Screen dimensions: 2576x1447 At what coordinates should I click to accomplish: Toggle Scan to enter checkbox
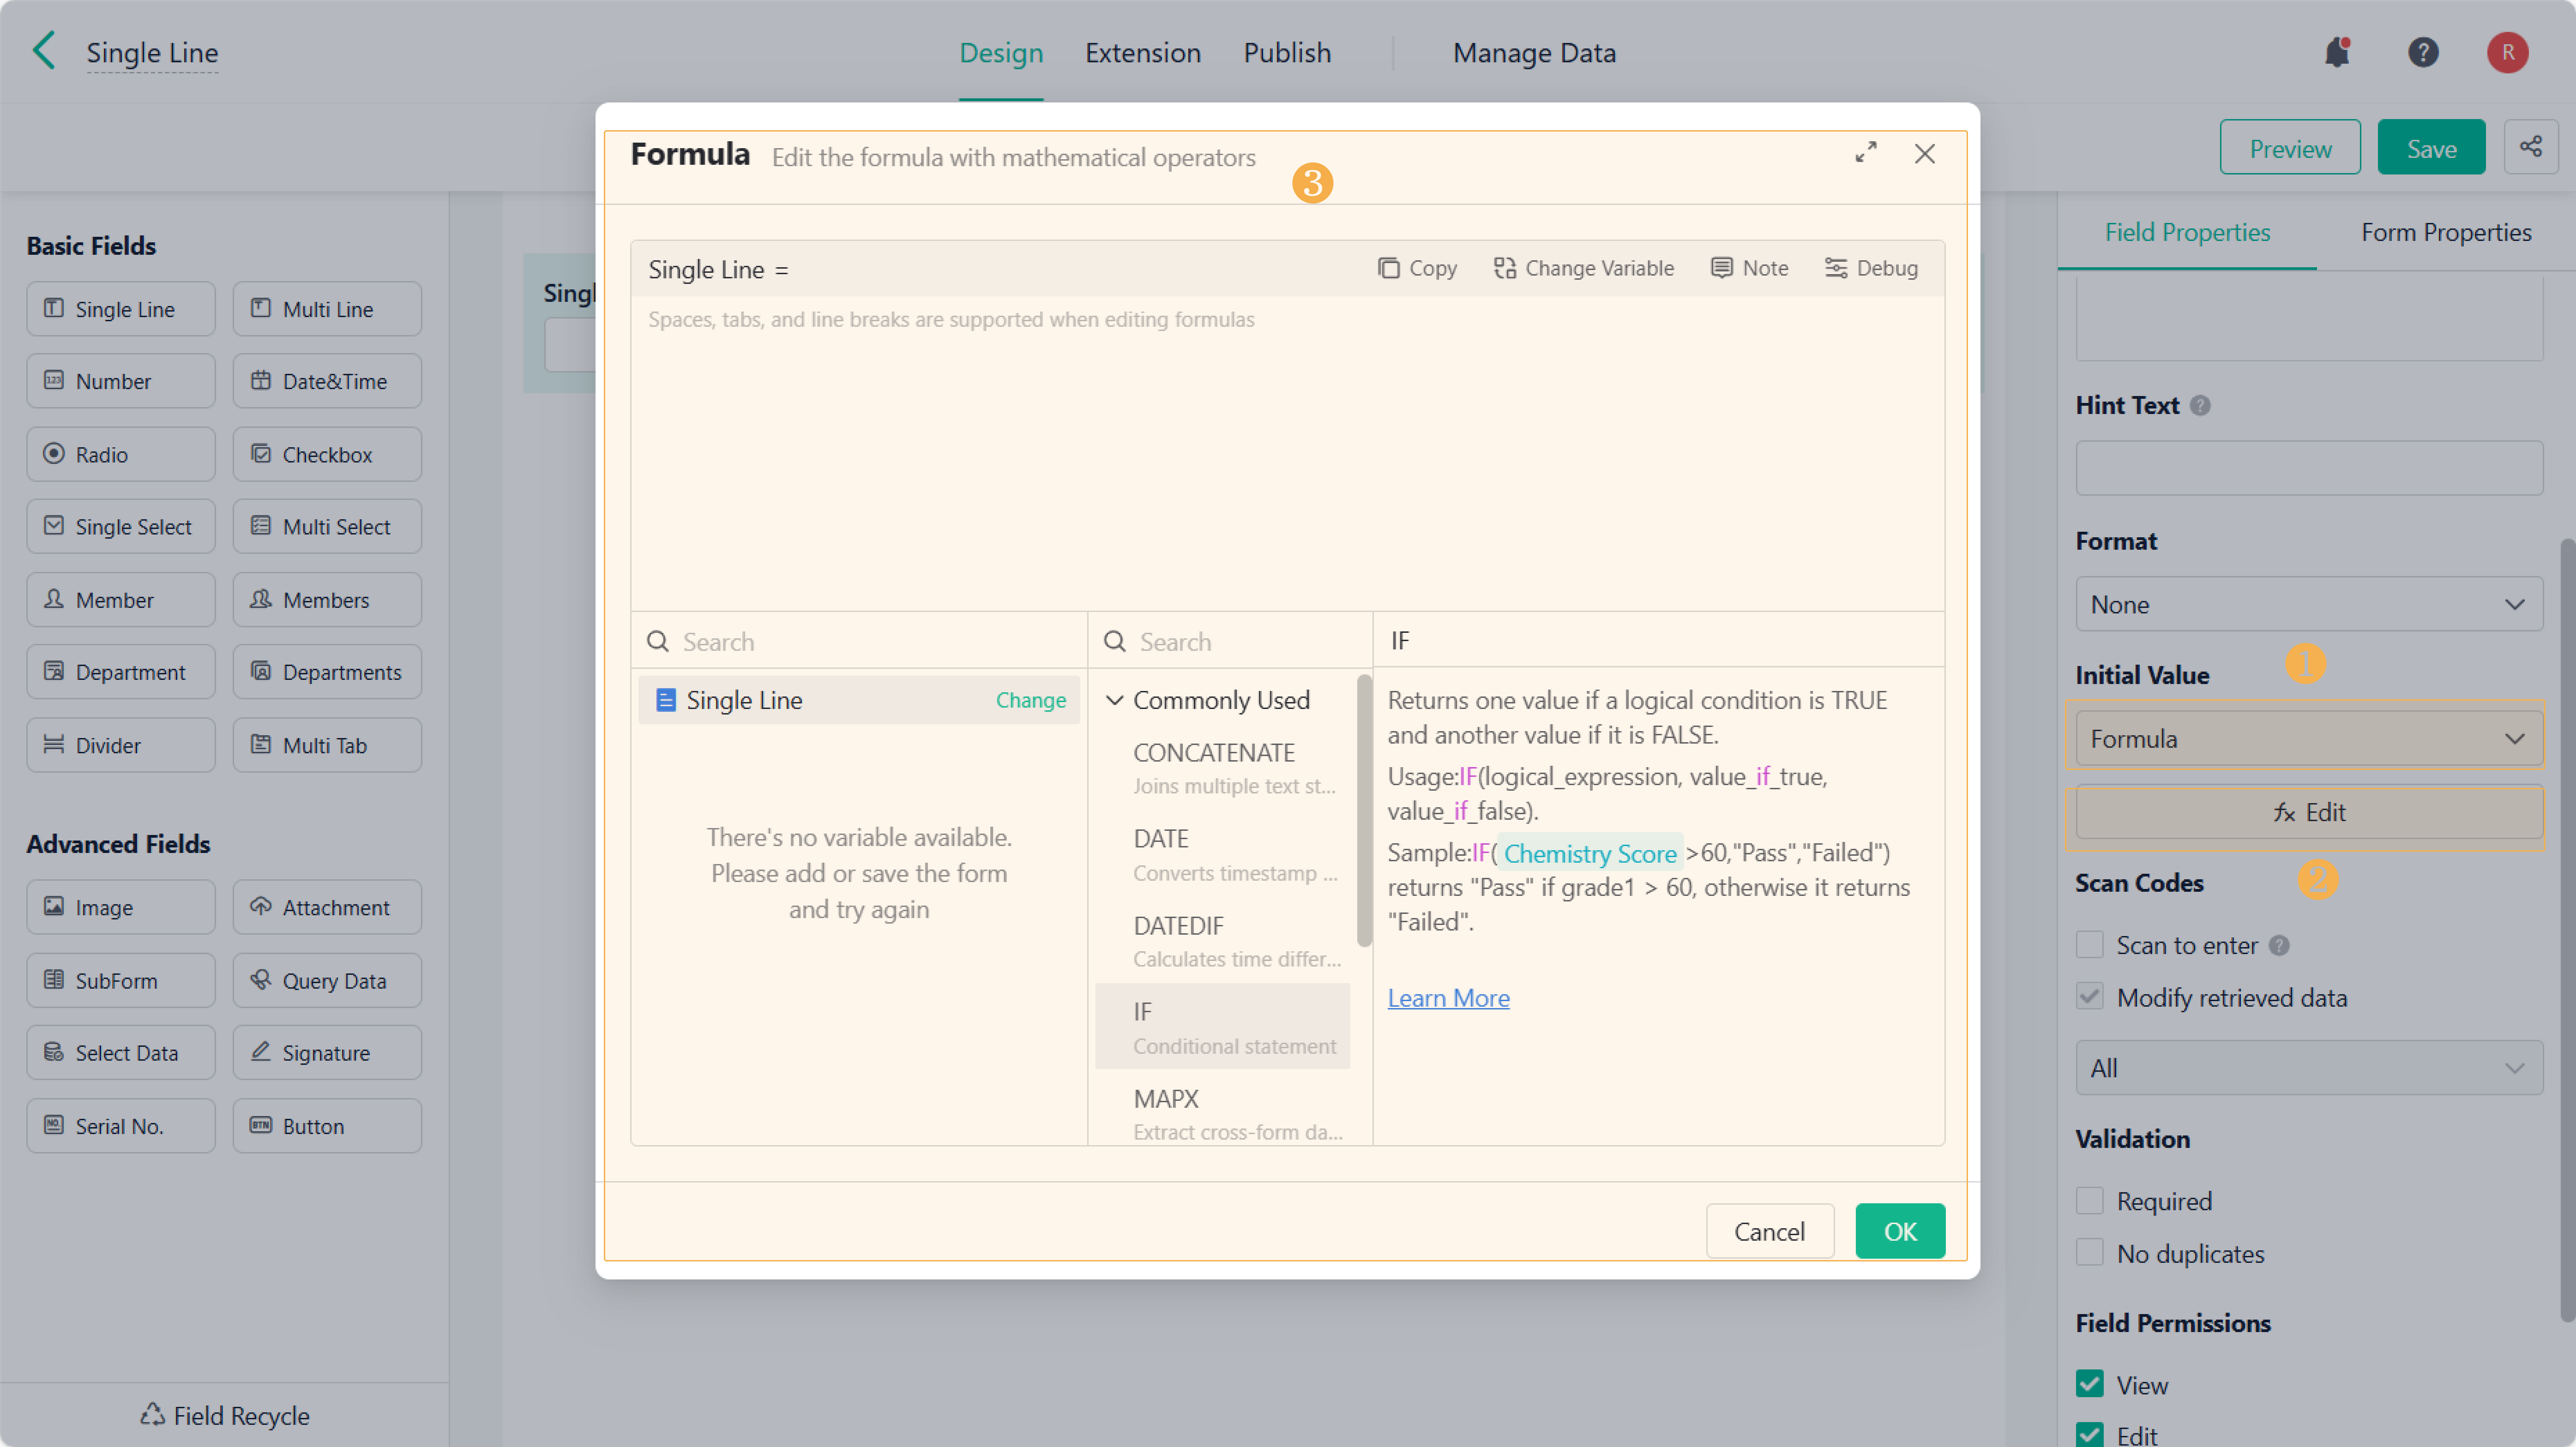tap(2089, 945)
